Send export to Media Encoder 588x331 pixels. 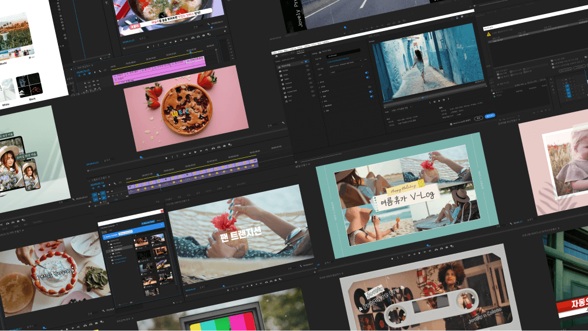pos(460,123)
